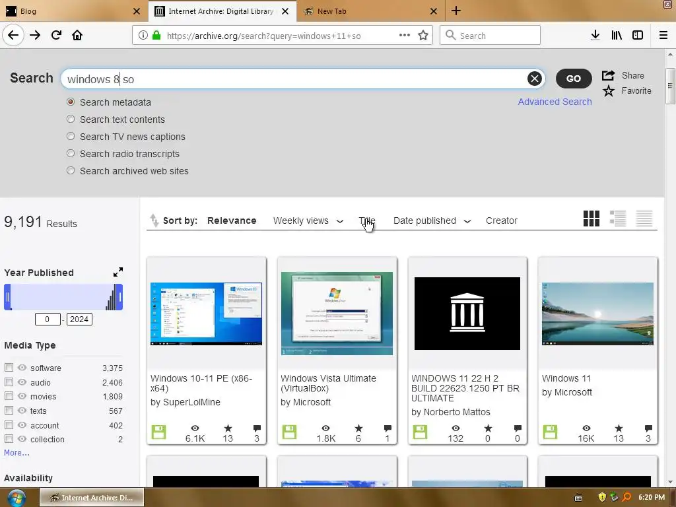Click the left year range slider handle
This screenshot has width=676, height=507.
(7, 296)
